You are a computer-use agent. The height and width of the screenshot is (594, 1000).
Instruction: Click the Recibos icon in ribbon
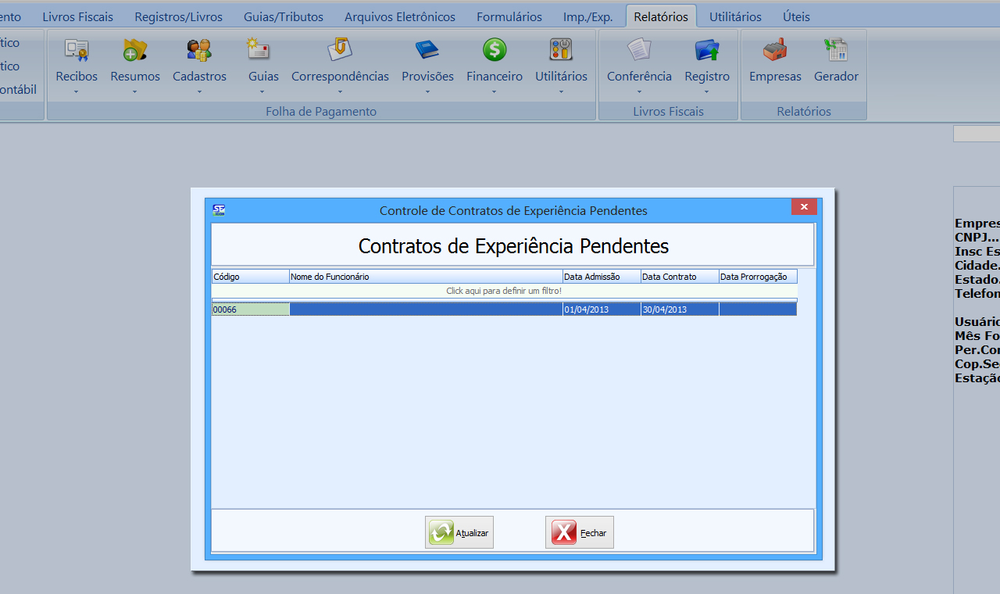pyautogui.click(x=77, y=51)
